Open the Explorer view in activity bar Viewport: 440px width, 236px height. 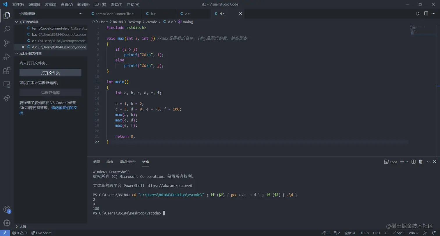point(7,15)
